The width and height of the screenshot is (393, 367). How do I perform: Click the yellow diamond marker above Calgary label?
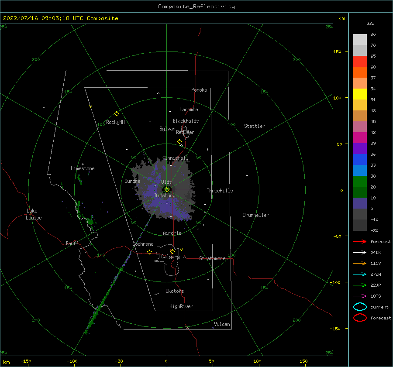pyautogui.click(x=172, y=251)
